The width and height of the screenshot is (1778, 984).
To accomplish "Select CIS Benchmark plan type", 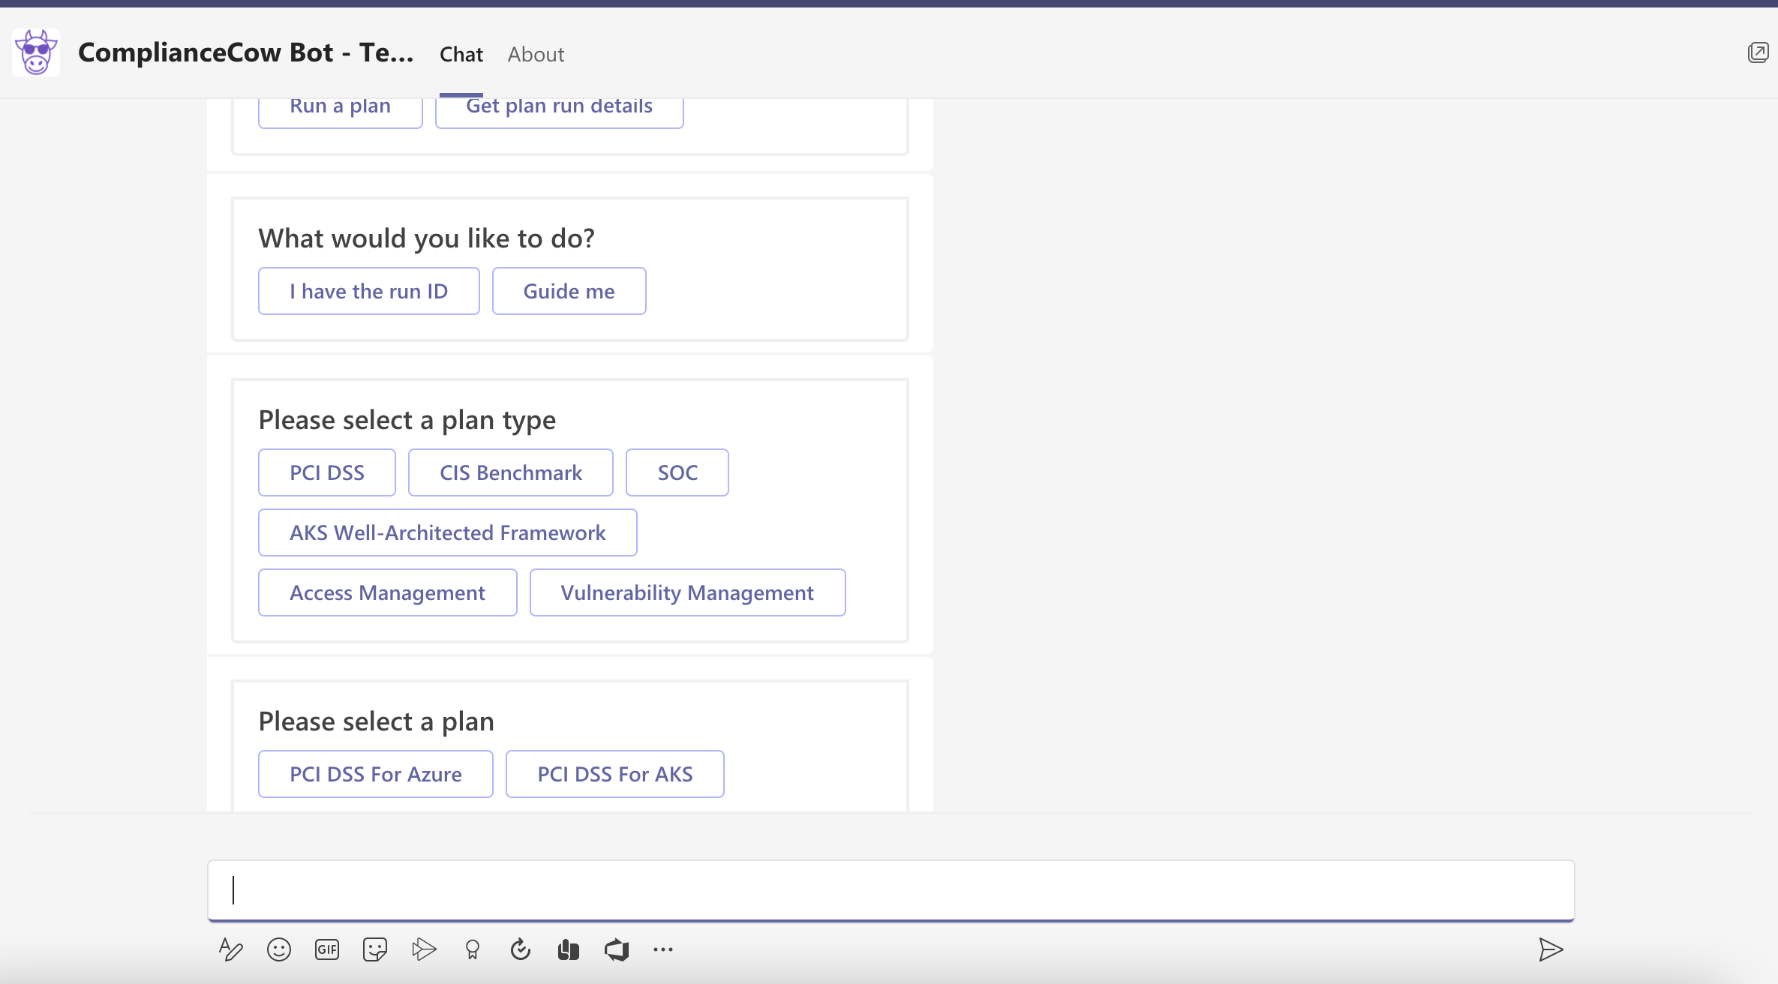I will coord(511,472).
